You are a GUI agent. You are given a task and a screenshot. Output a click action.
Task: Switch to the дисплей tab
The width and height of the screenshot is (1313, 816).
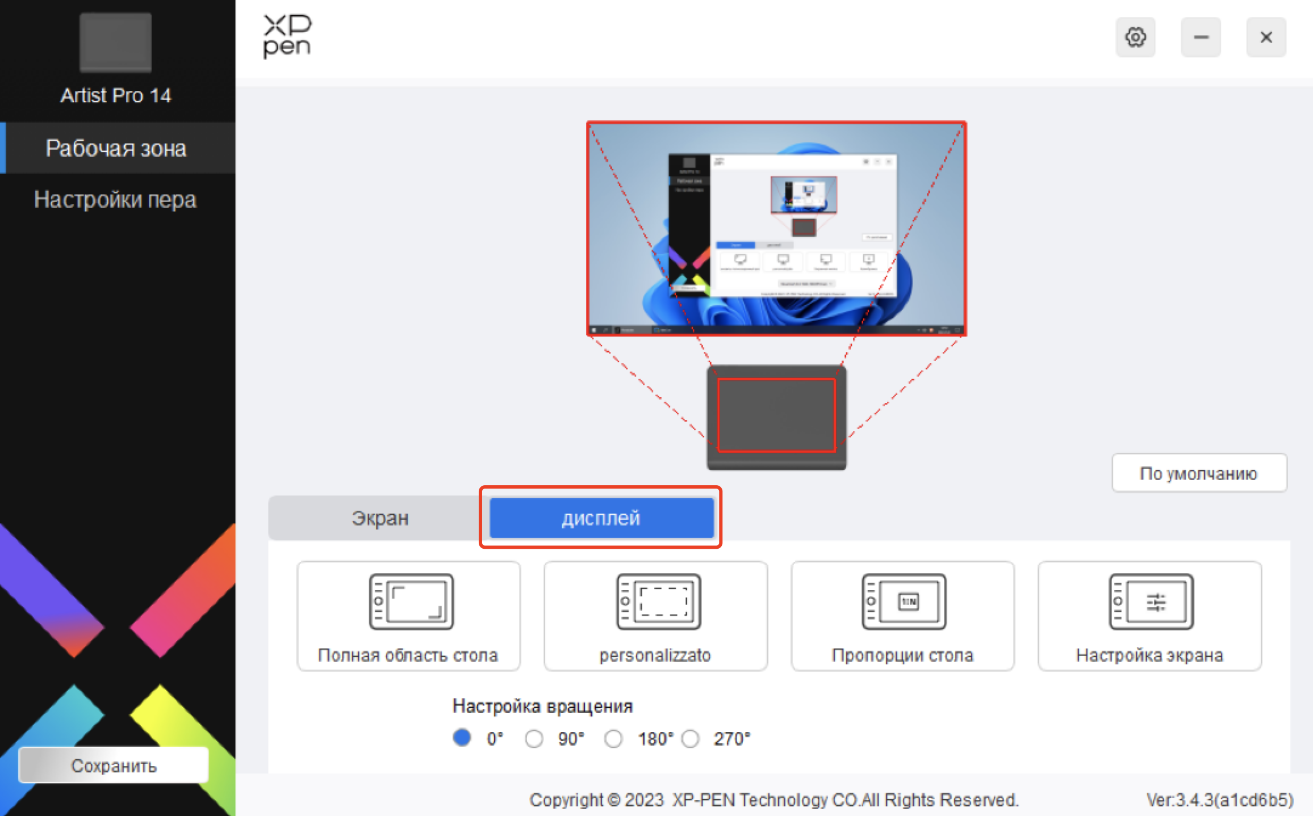tap(601, 518)
